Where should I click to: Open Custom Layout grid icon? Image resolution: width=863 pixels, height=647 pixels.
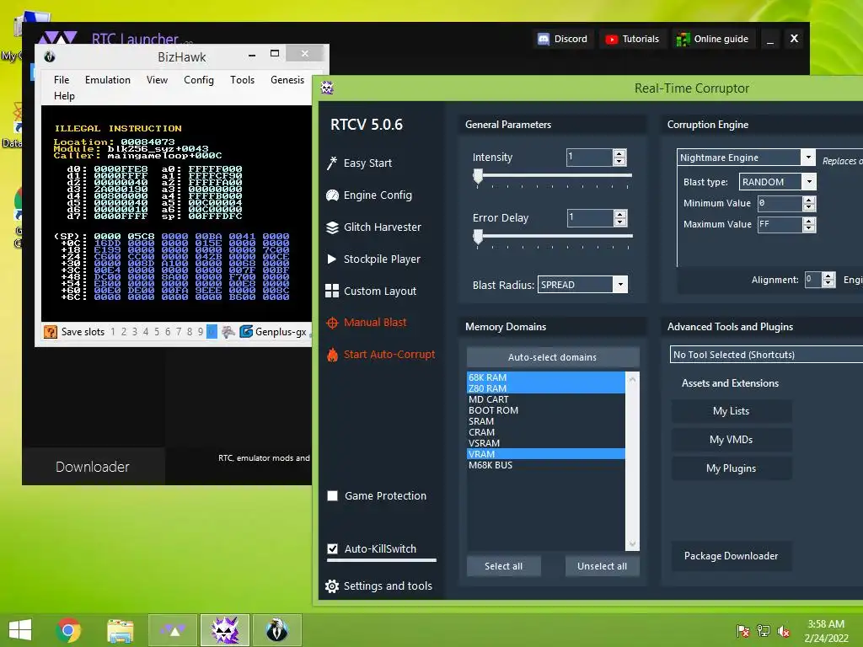[x=332, y=291]
